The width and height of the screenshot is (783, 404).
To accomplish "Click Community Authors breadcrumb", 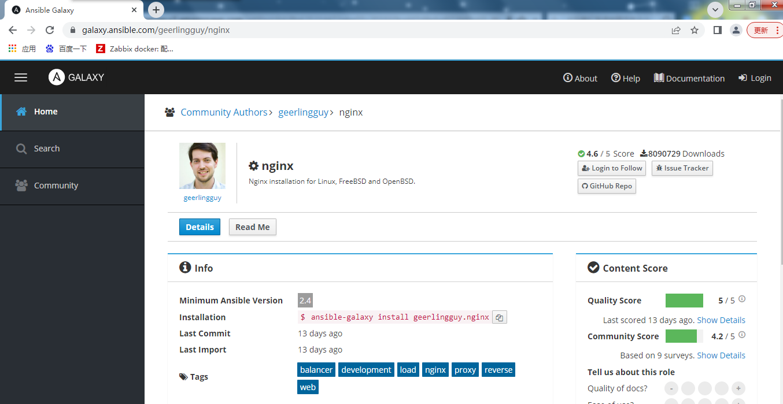I will click(x=224, y=112).
